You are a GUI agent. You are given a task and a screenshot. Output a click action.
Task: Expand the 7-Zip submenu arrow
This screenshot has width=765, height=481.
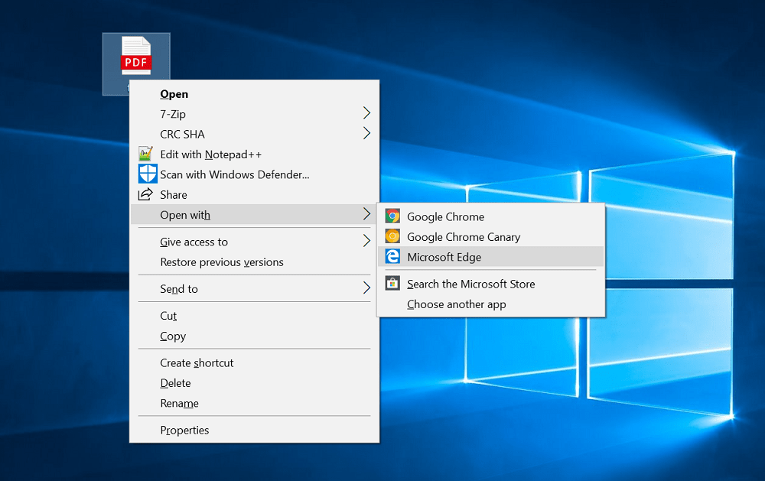click(x=366, y=113)
